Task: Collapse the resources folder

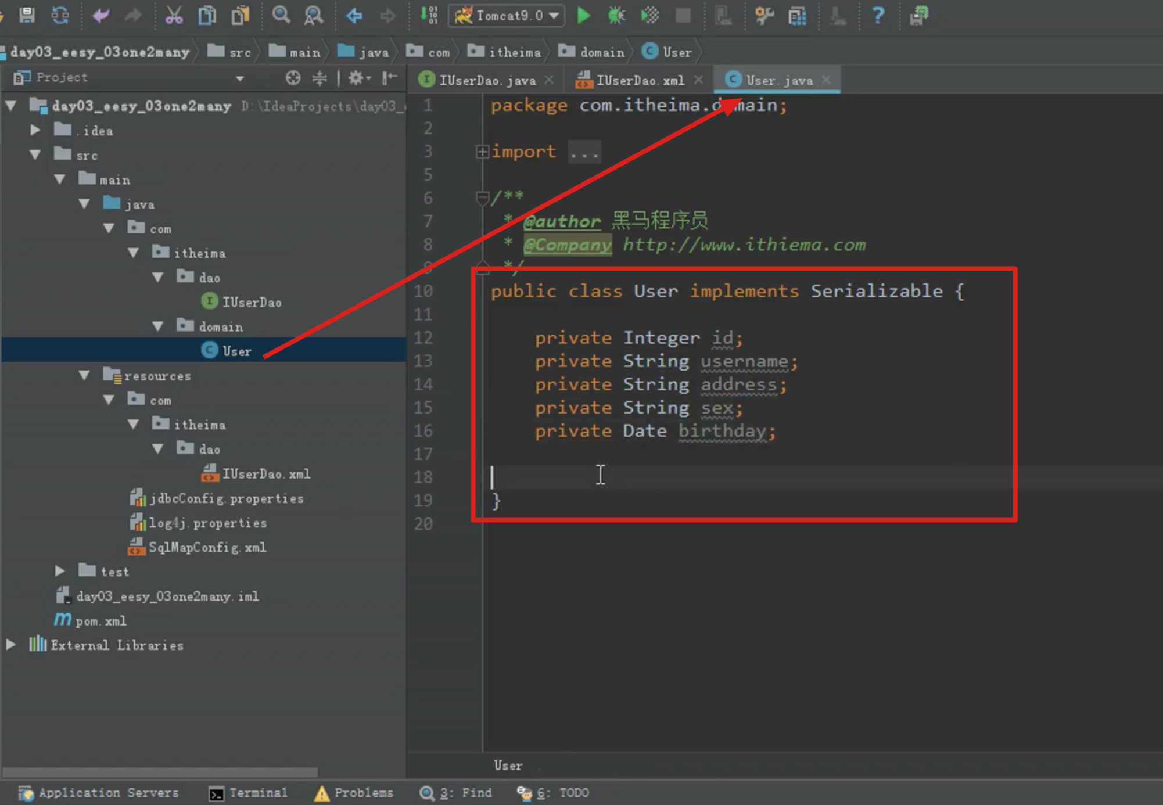Action: (x=85, y=375)
